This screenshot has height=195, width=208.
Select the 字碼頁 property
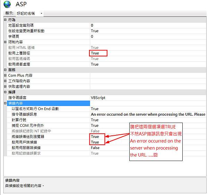(x=14, y=36)
